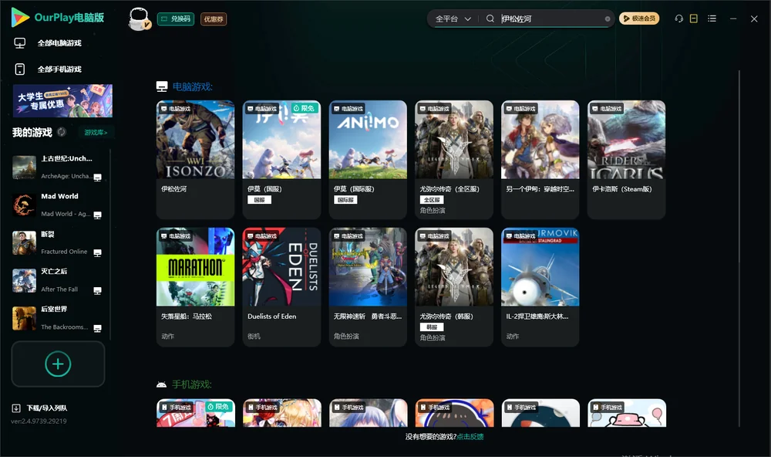Select 上古世纪 ArcheAge in My Games
Viewport: 771px width, 457px height.
click(x=58, y=168)
